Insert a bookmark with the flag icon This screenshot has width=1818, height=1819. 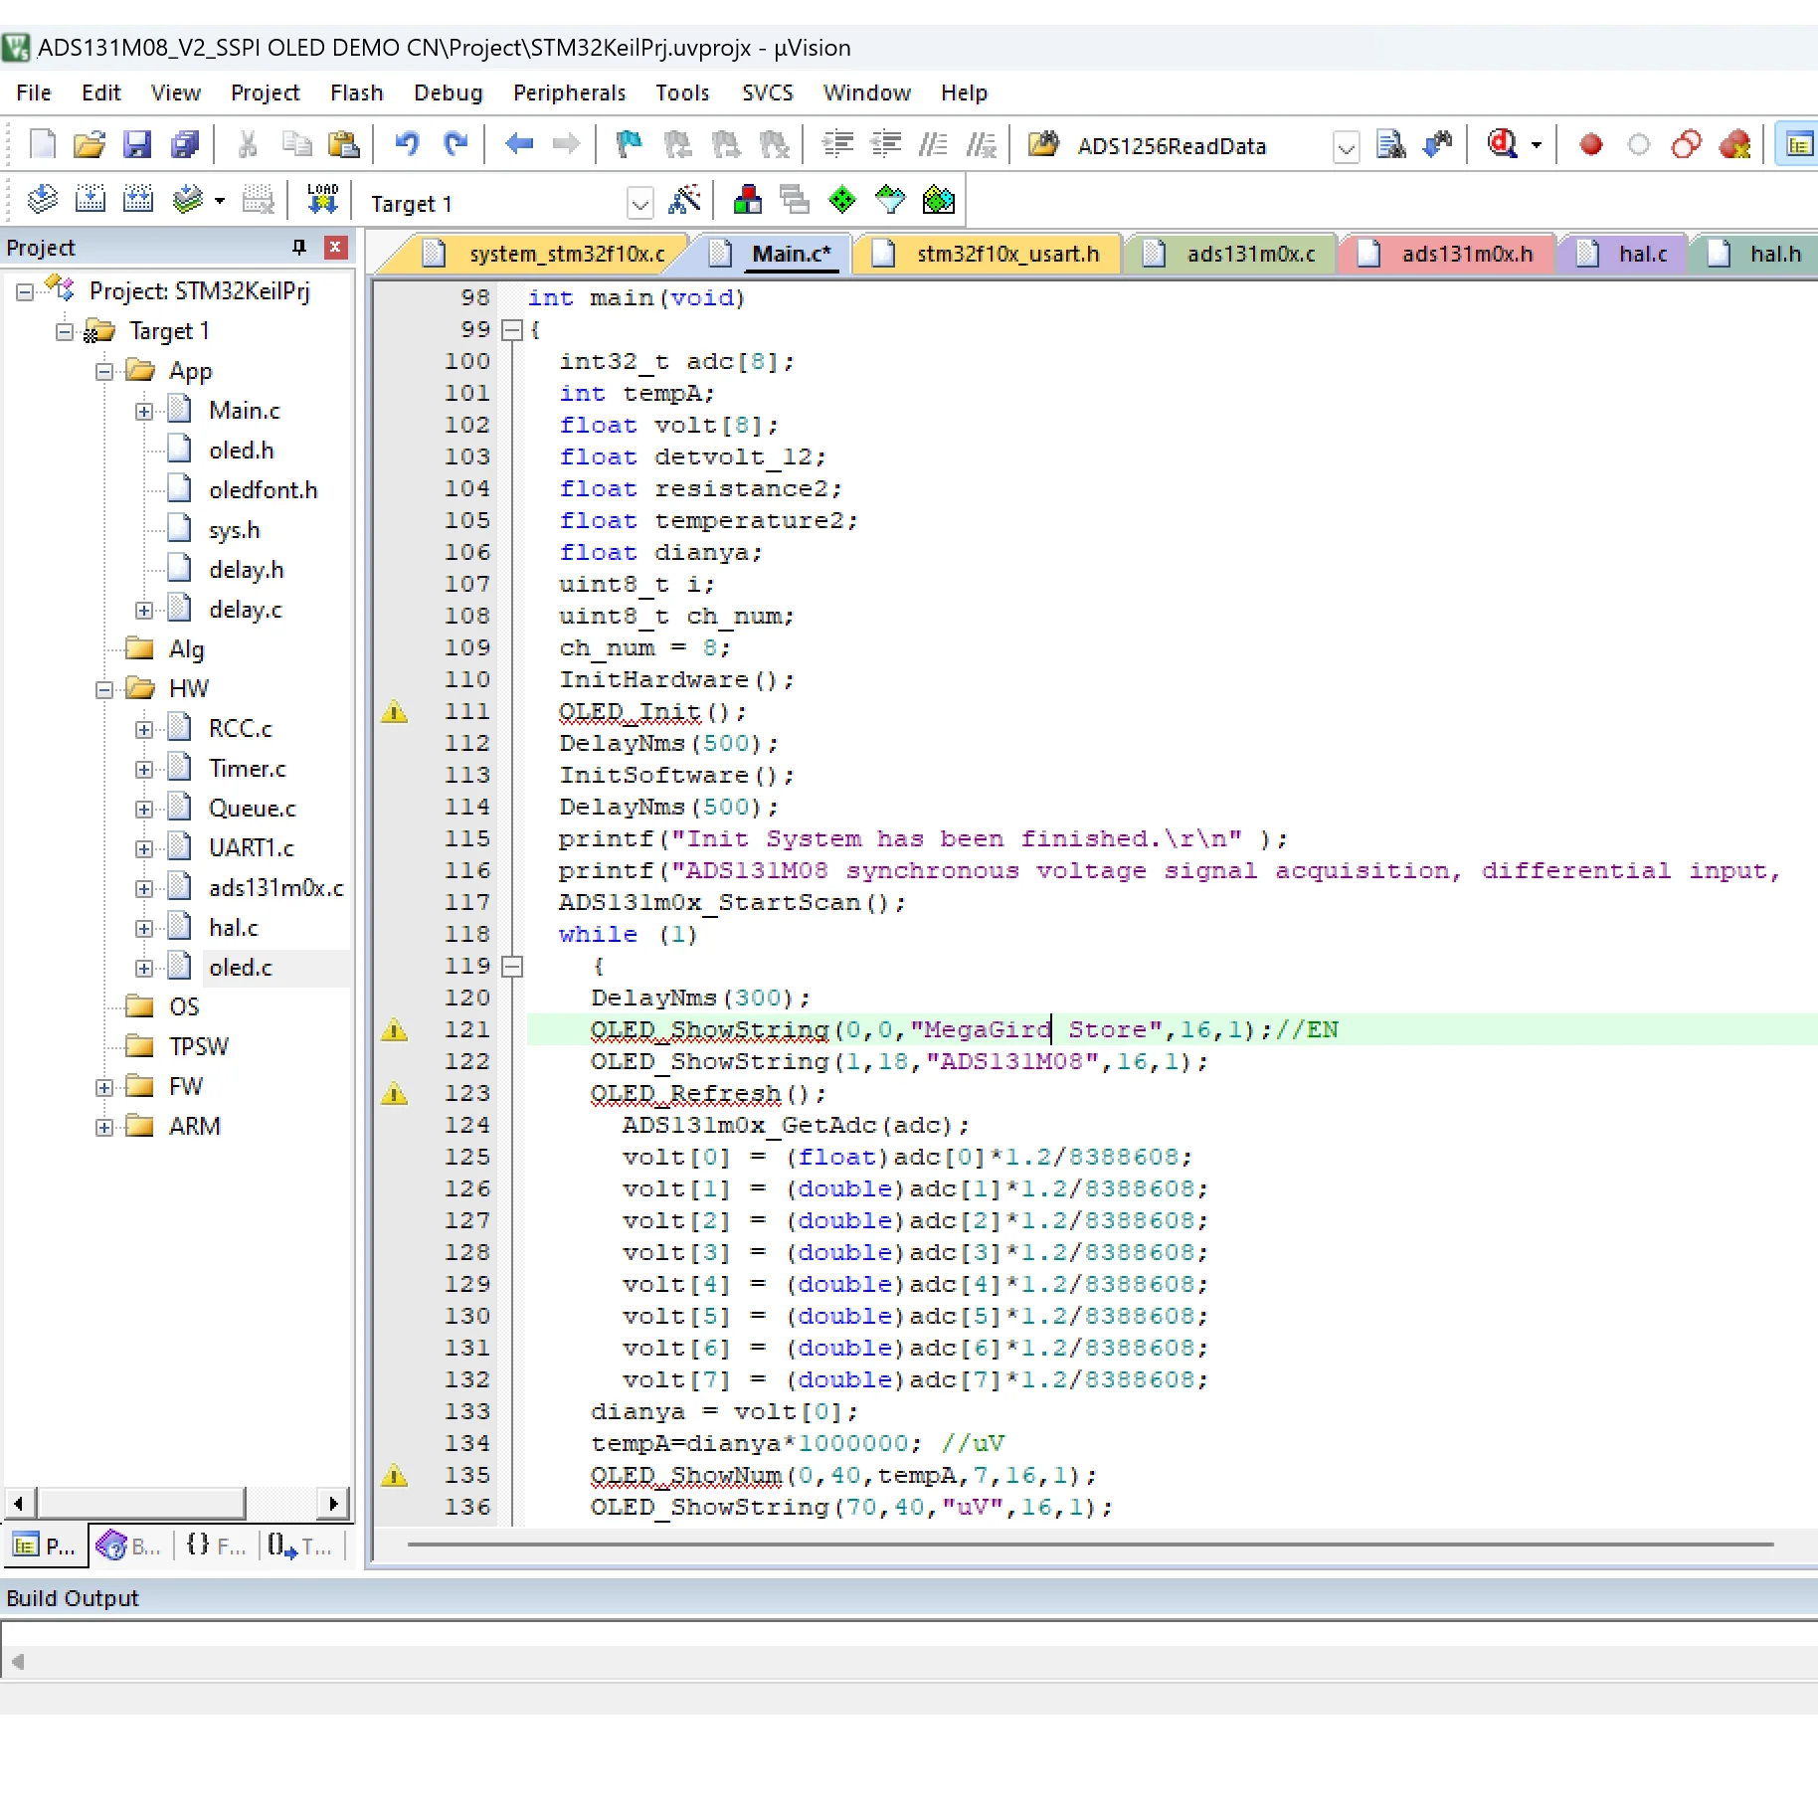pyautogui.click(x=629, y=145)
